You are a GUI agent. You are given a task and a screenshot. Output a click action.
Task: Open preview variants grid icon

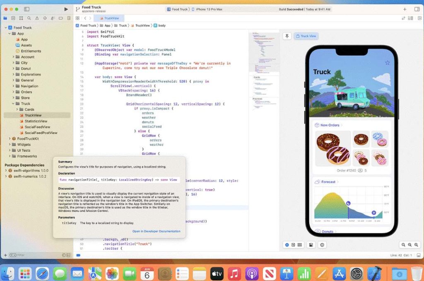coord(300,245)
